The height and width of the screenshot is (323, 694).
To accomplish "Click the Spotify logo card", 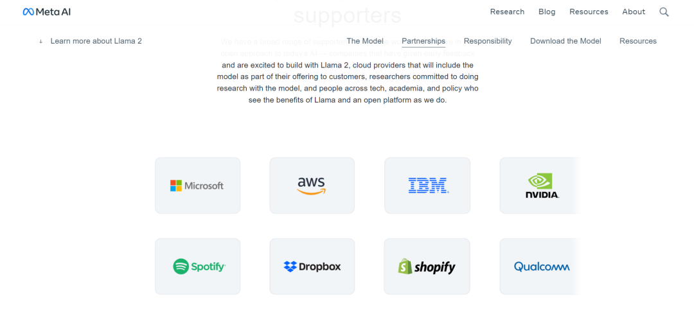I will pyautogui.click(x=197, y=266).
